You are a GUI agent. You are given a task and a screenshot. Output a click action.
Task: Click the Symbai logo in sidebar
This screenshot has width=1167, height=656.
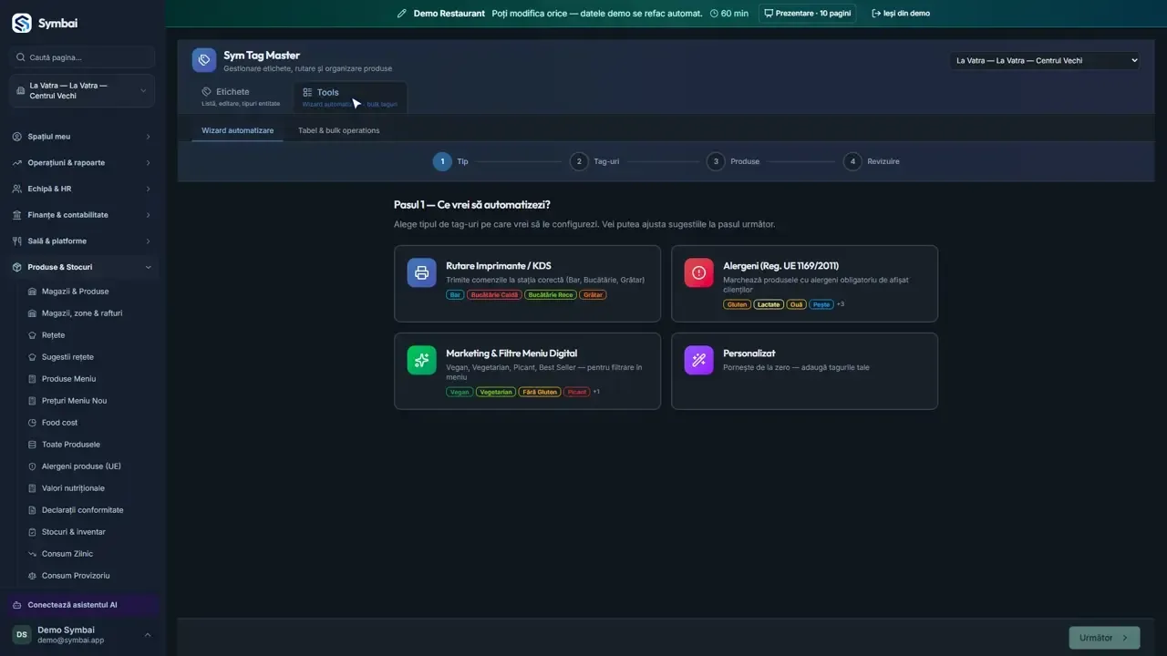pyautogui.click(x=22, y=23)
